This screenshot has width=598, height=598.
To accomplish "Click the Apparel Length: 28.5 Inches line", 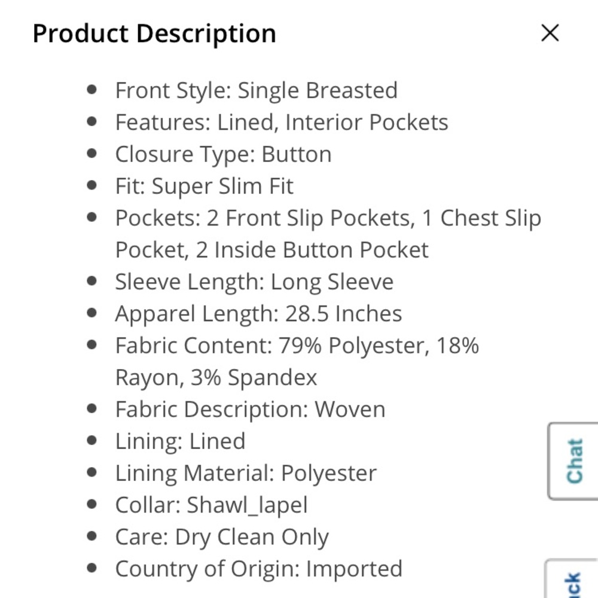I will click(x=258, y=313).
